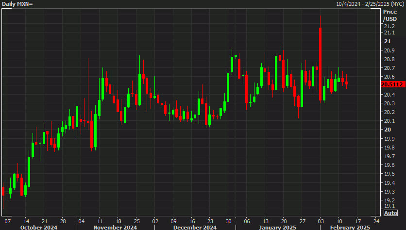Screen dimensions: 406x230
Task: Pick the 19.9 price axis label
Action: click(x=389, y=139)
